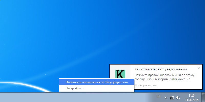Show hidden tray icons with the arrow
The image size is (205, 102).
click(166, 97)
